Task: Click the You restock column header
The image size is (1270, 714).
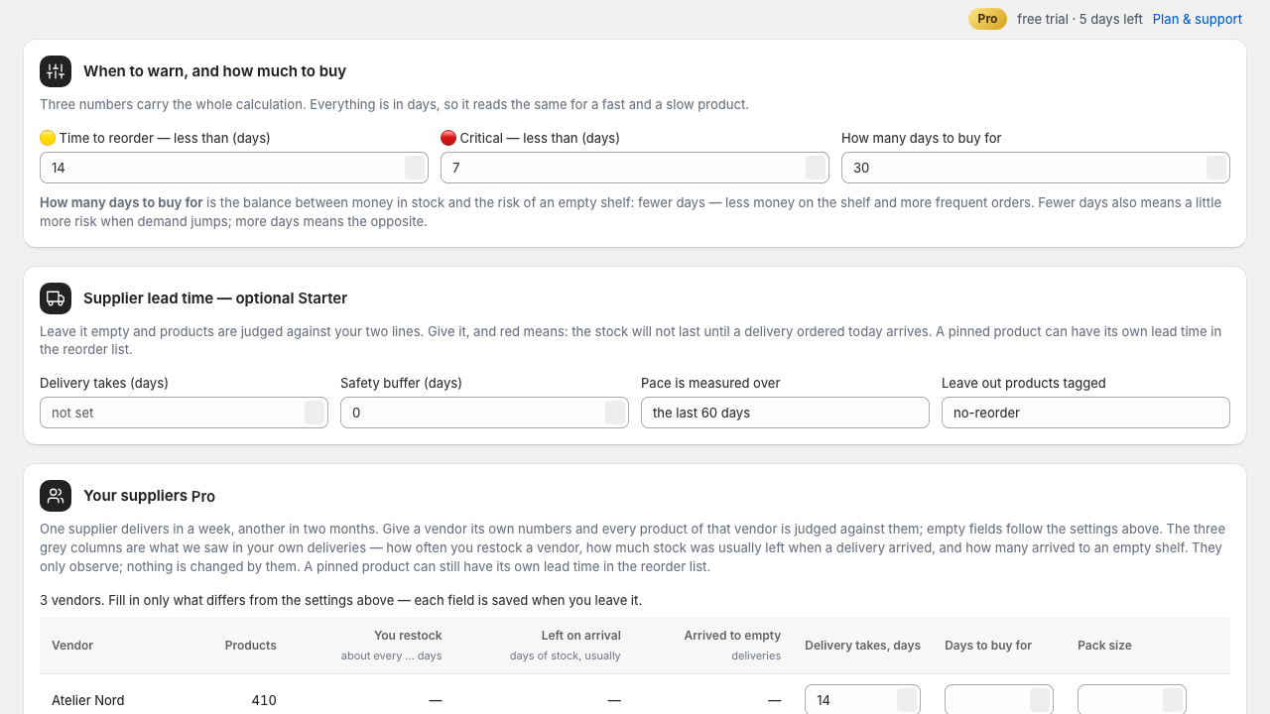Action: [408, 636]
